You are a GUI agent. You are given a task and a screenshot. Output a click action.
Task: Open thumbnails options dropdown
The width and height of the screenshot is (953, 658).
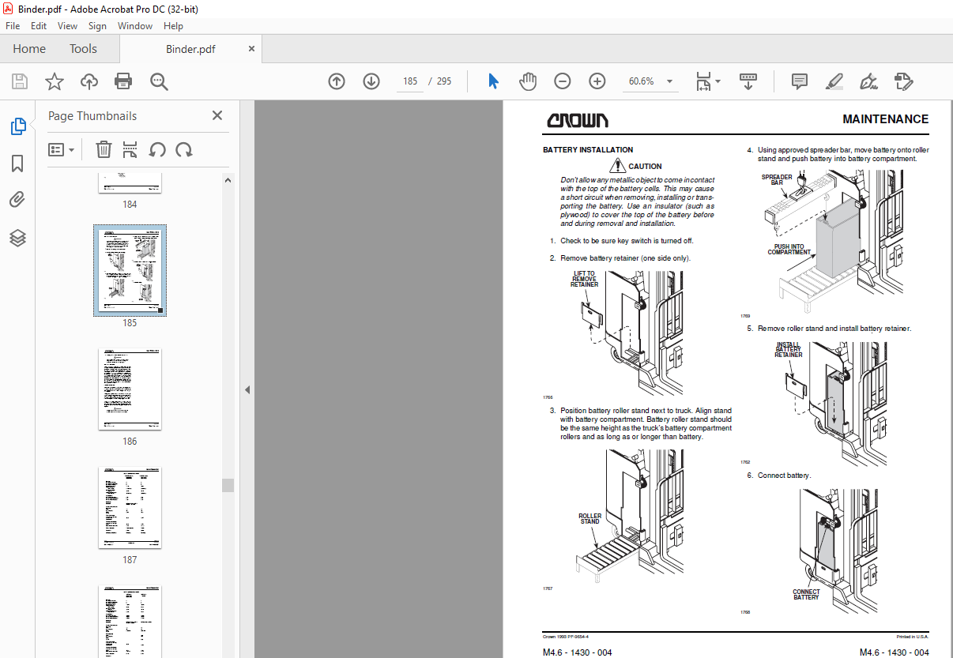coord(62,149)
